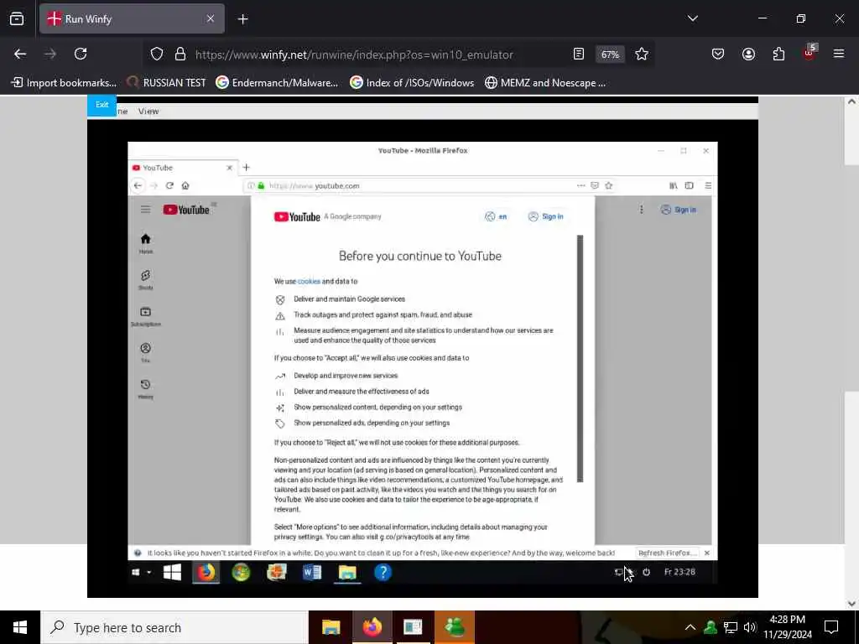Show hidden tray icons on Windows taskbar
The width and height of the screenshot is (859, 644).
tap(690, 627)
